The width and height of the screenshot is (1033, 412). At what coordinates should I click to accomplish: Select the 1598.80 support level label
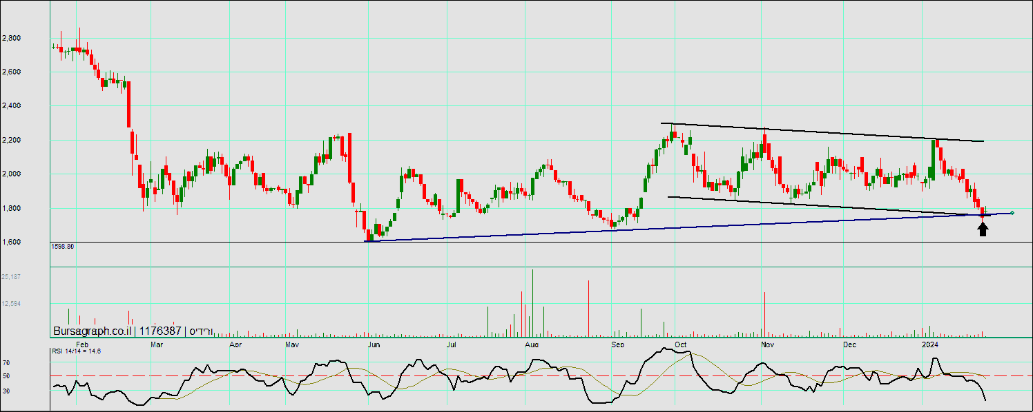62,246
